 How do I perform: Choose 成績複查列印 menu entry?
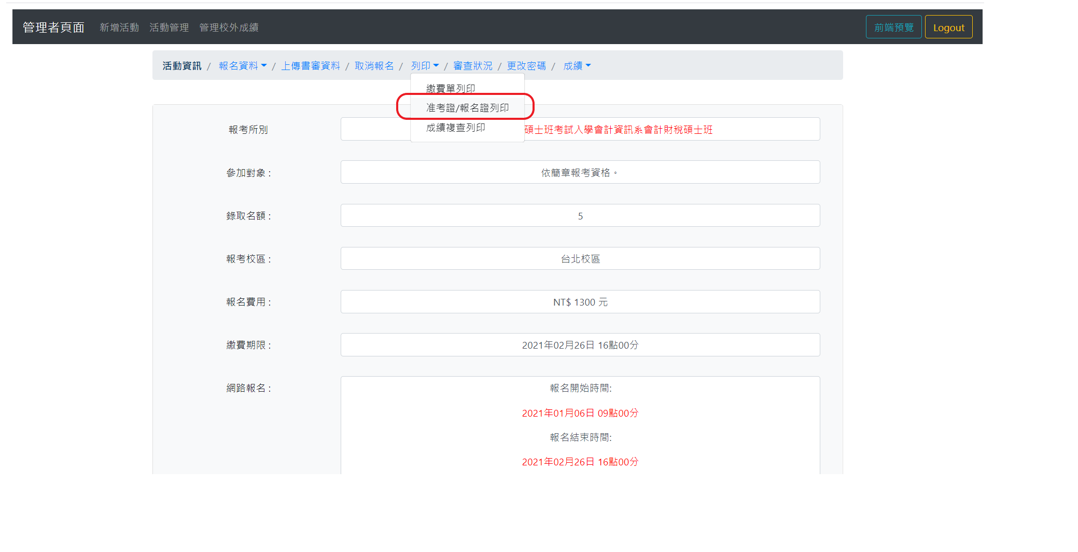[467, 128]
